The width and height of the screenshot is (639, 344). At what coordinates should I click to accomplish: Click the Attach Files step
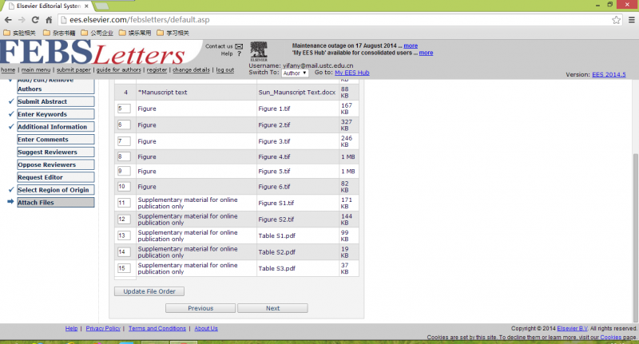click(x=56, y=202)
